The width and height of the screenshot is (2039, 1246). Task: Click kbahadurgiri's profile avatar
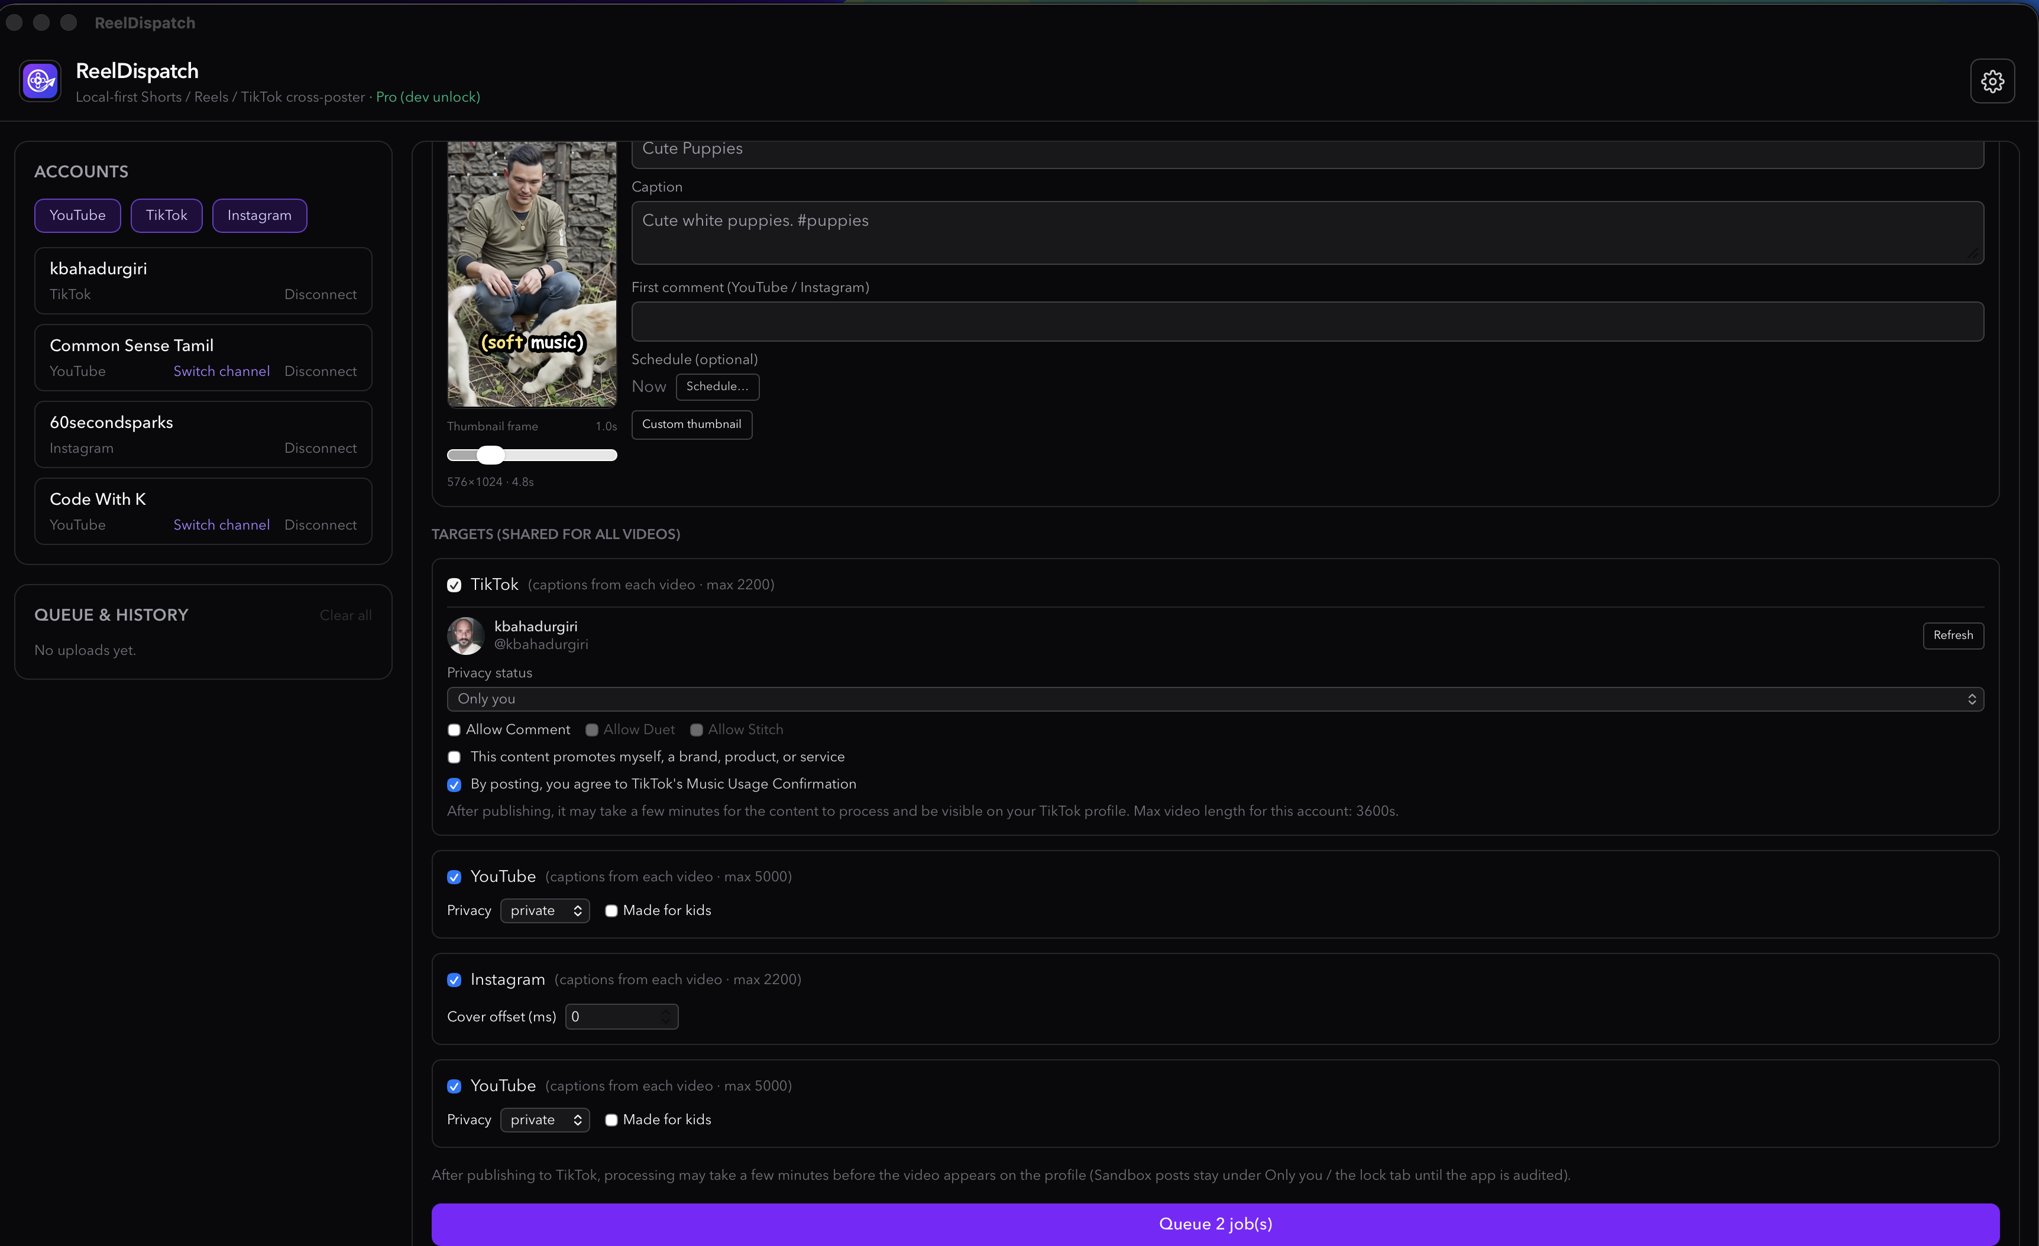[x=465, y=635]
